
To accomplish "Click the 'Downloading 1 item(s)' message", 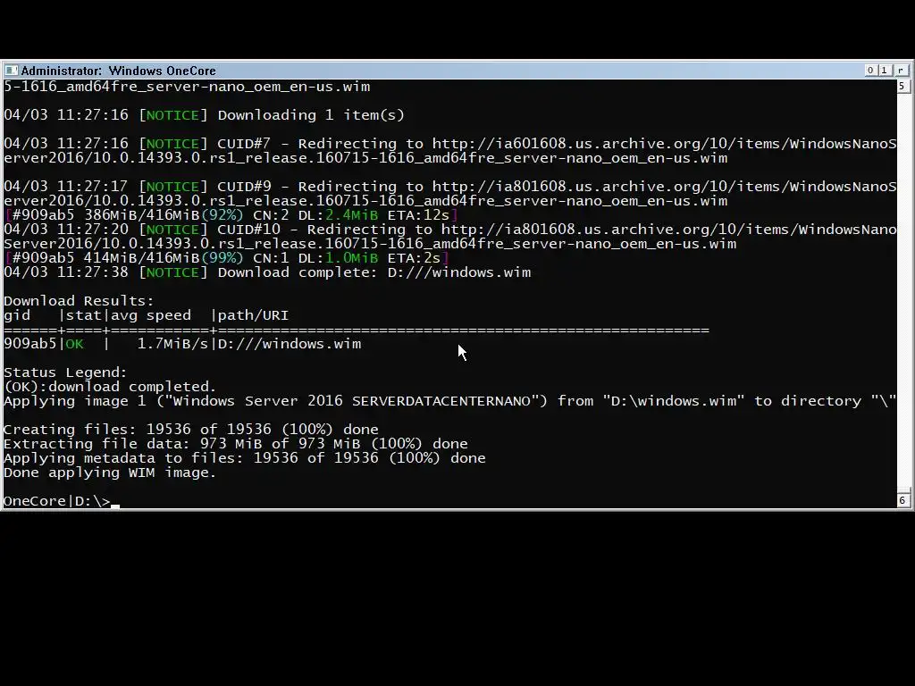I will 311,115.
